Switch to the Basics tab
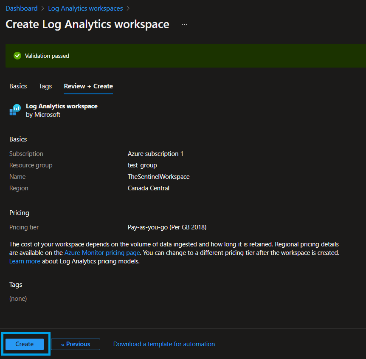The height and width of the screenshot is (359, 366). coord(18,86)
